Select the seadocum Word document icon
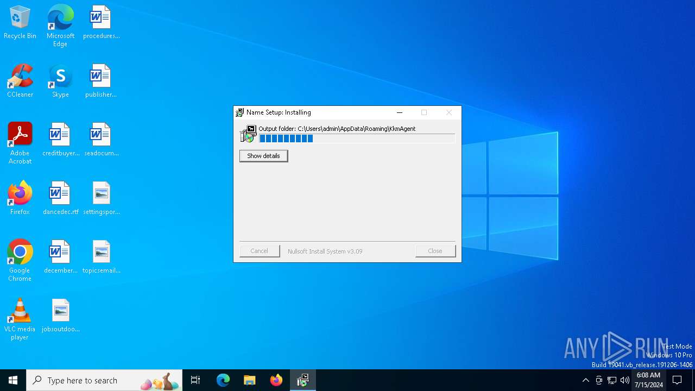695x391 pixels. (101, 140)
